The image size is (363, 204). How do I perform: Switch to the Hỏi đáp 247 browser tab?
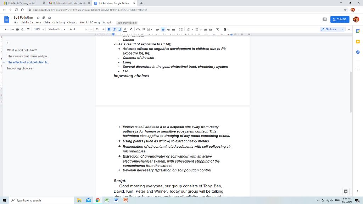[x=24, y=3]
